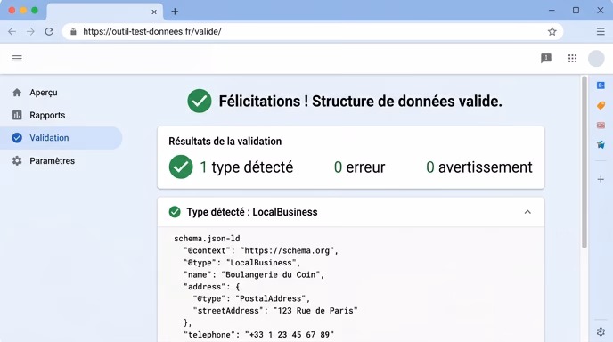Click the Aperçu home icon
This screenshot has height=342, width=613.
tap(17, 93)
